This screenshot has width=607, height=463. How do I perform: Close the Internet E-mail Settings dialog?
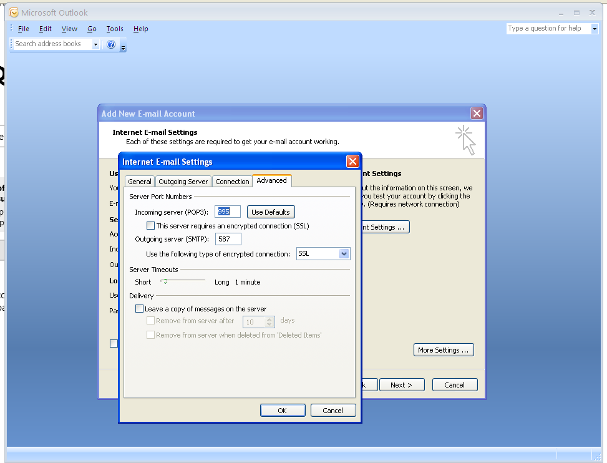[x=352, y=162]
